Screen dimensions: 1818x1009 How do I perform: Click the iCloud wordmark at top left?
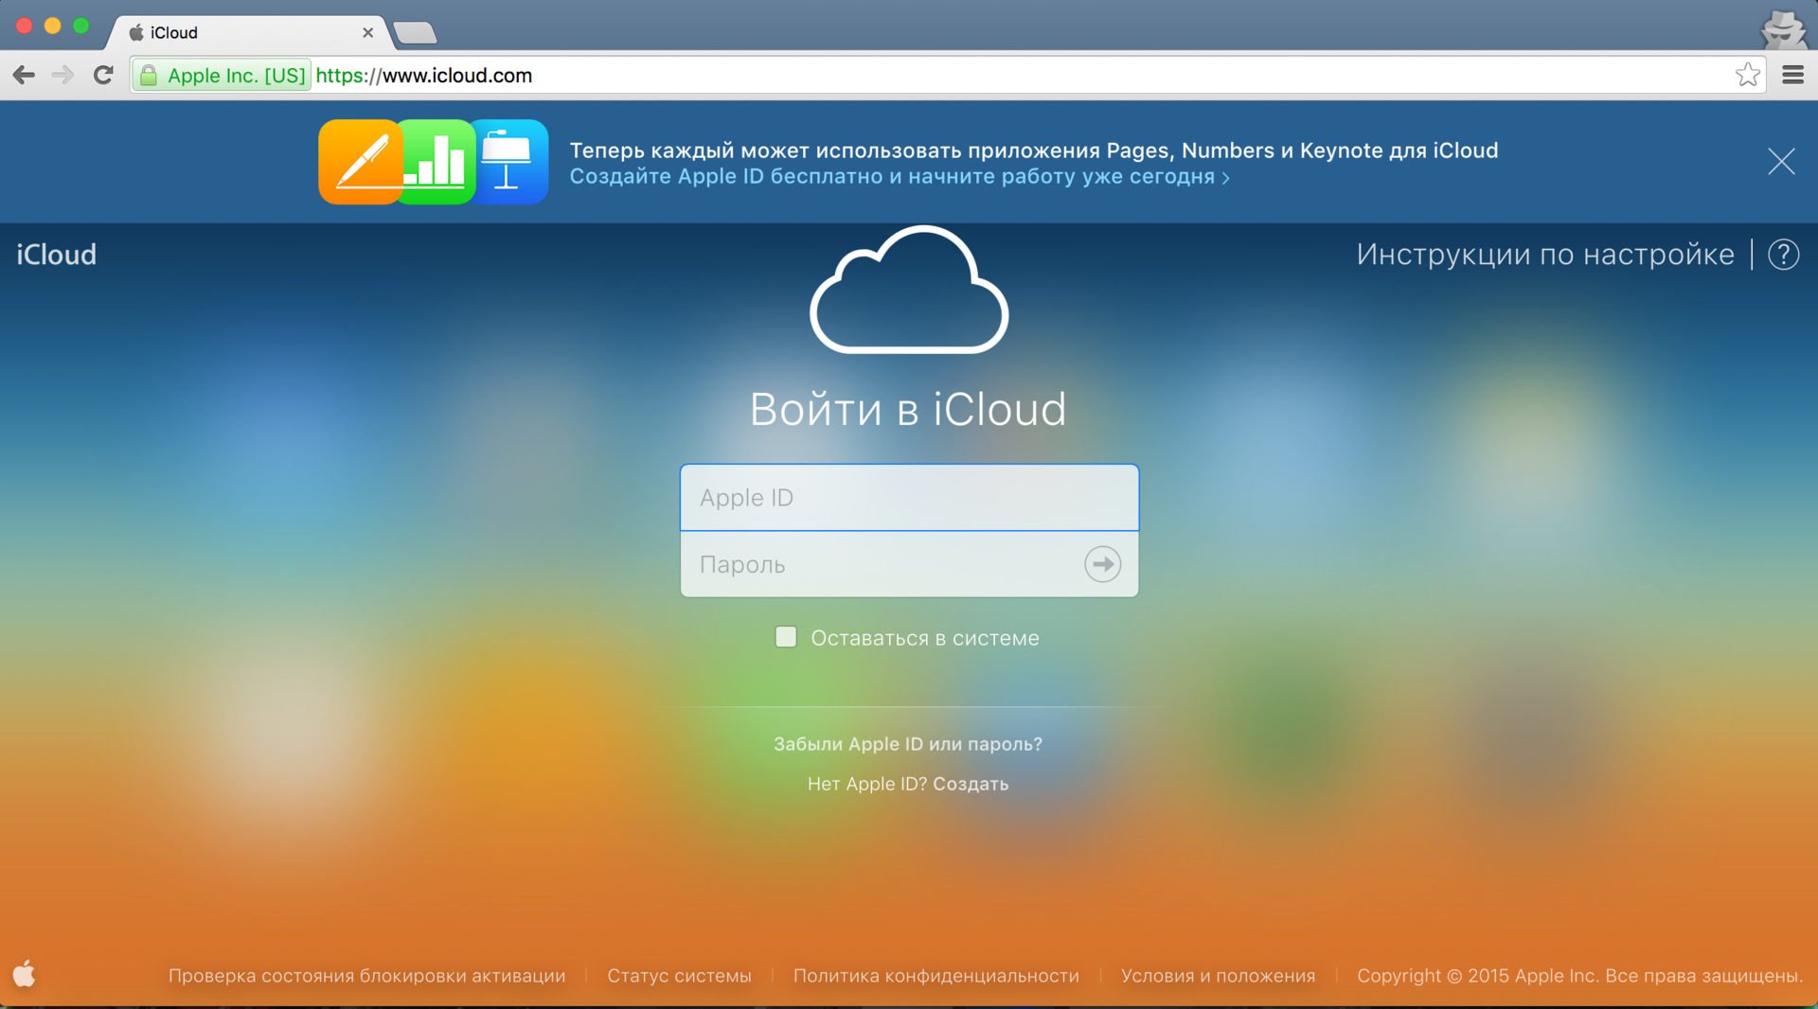pyautogui.click(x=57, y=255)
